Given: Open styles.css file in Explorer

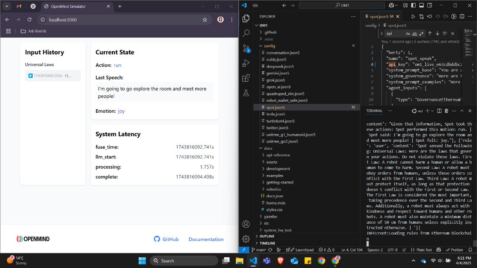Looking at the screenshot, I should [274, 209].
